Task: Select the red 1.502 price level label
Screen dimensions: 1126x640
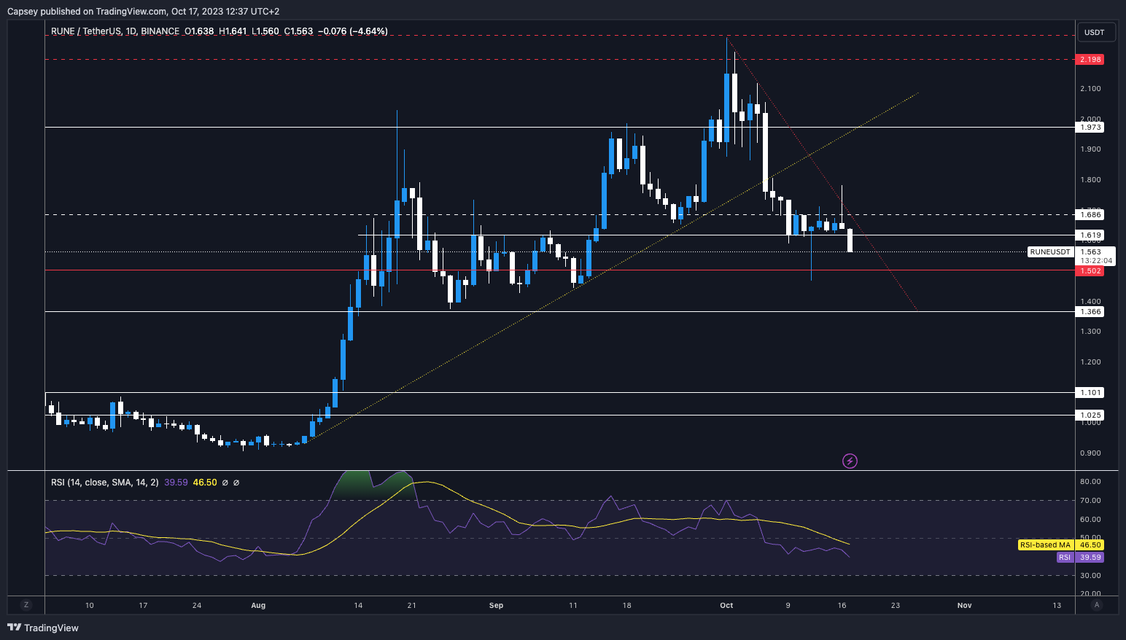Action: click(x=1089, y=270)
